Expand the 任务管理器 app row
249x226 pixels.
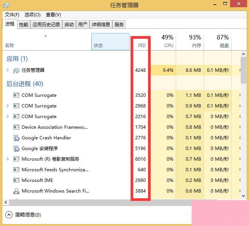8,70
